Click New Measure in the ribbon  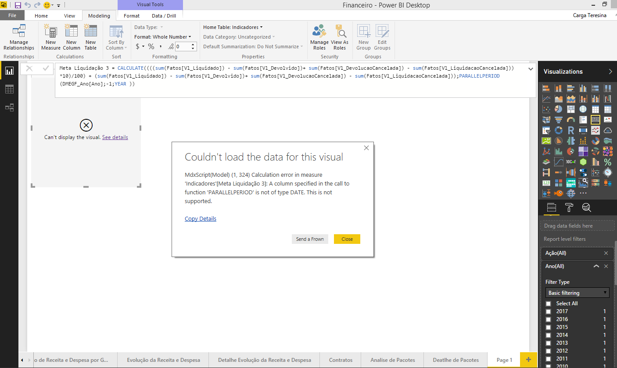[51, 38]
